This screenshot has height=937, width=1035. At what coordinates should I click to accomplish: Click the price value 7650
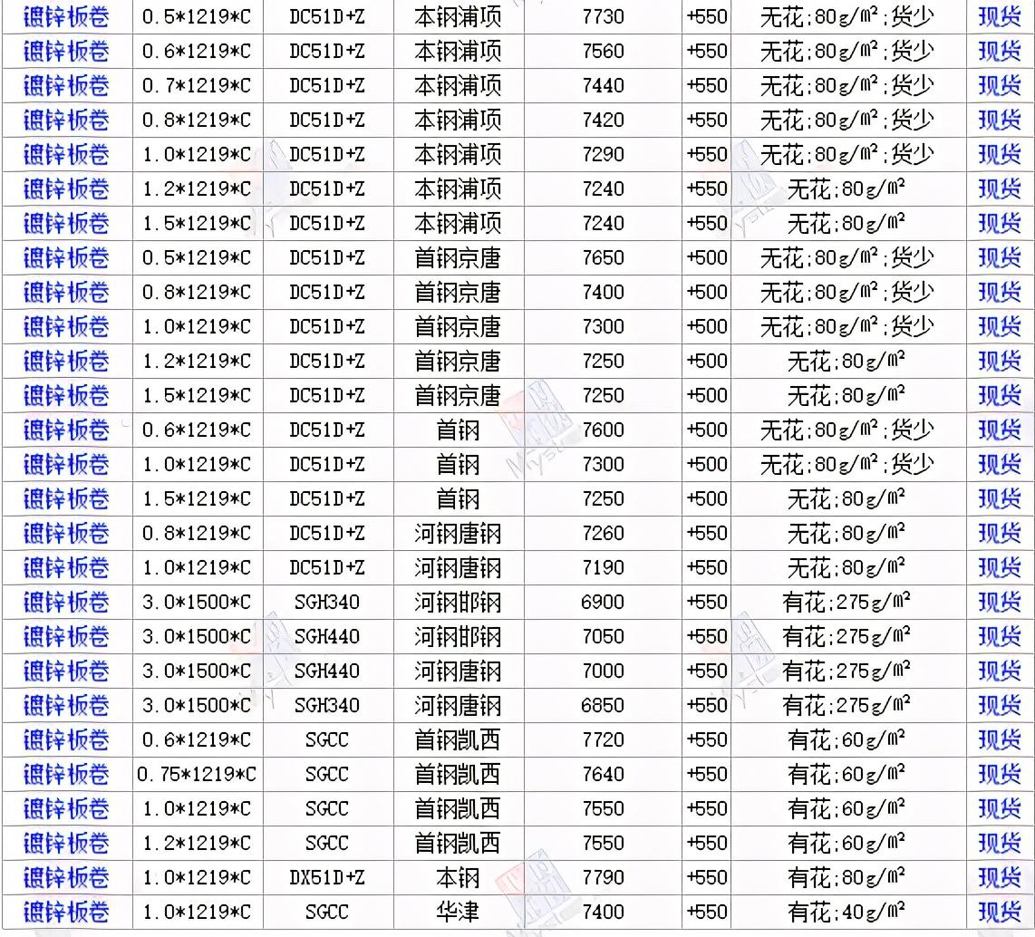coord(603,257)
